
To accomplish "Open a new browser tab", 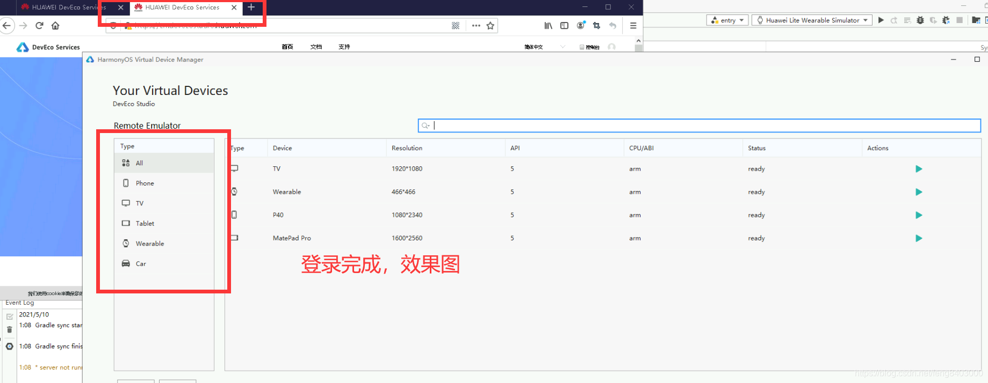I will click(251, 7).
